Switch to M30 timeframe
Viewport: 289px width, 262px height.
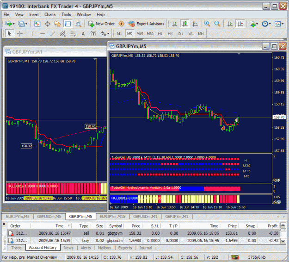[x=150, y=34]
